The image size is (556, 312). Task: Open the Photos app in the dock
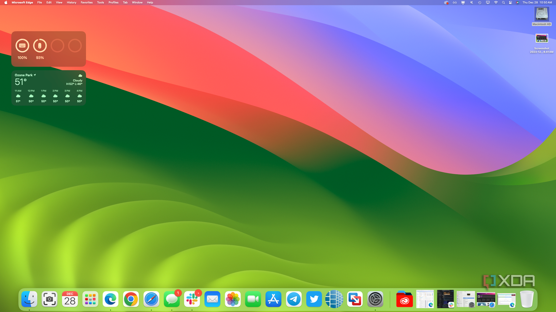tap(233, 299)
